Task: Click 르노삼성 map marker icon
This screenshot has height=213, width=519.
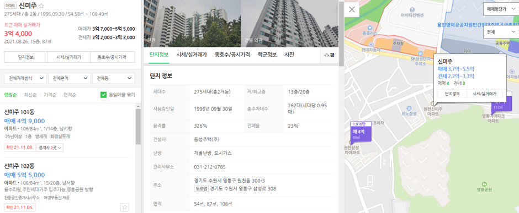Action: coord(409,108)
